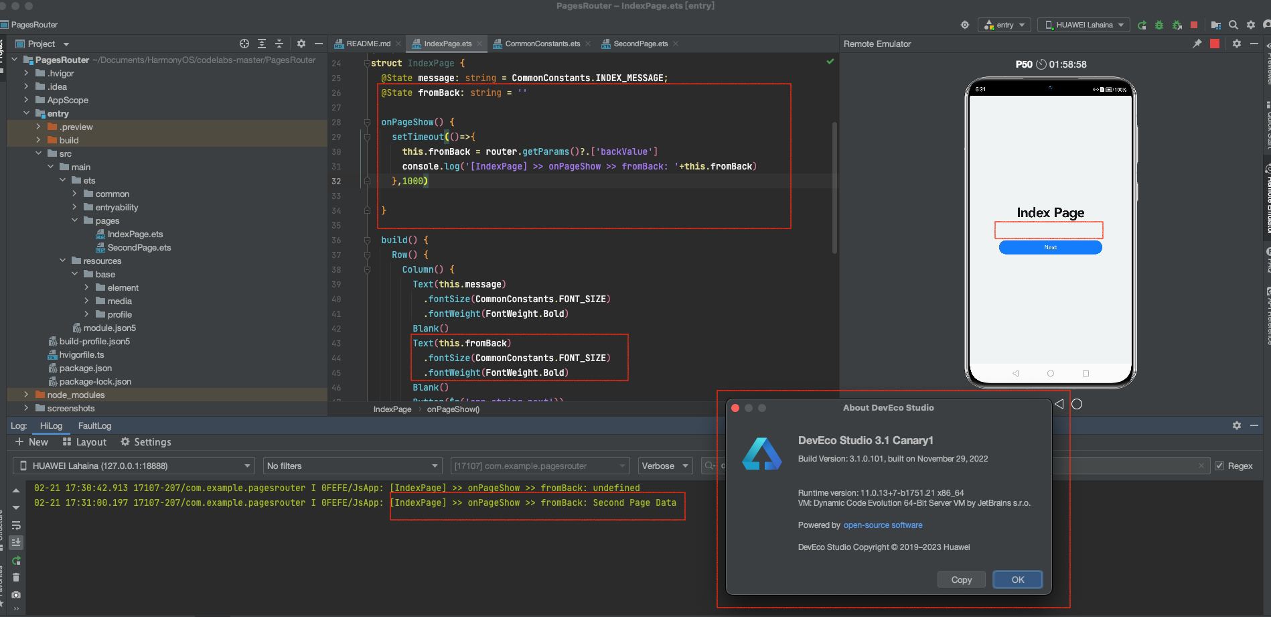Open Verbose log level dropdown

[x=666, y=466]
